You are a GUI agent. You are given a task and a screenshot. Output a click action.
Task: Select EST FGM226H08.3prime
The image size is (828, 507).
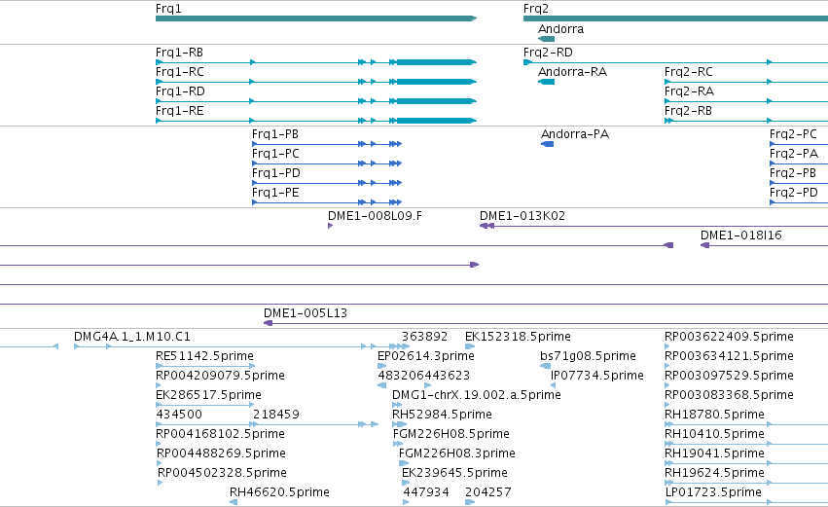[457, 453]
